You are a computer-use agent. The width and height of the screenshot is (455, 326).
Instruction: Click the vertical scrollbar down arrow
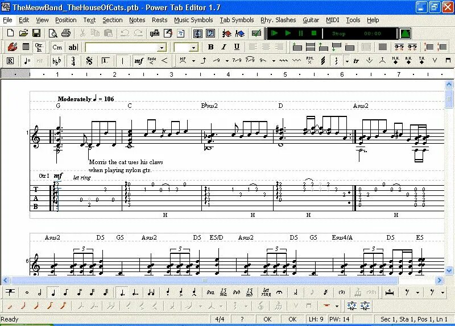coord(449,271)
